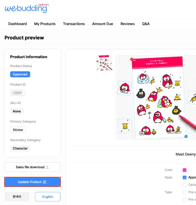Click the blurred Product ID field
Screen dimensions: 196x205
[x=18, y=93]
